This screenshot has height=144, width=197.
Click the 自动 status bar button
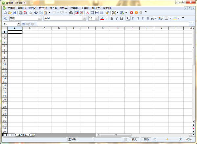[x=146, y=139]
